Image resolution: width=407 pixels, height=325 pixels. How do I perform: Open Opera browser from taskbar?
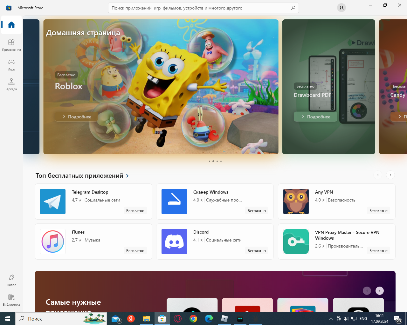tap(178, 319)
